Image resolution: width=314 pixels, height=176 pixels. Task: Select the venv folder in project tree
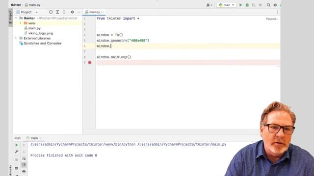(x=32, y=23)
